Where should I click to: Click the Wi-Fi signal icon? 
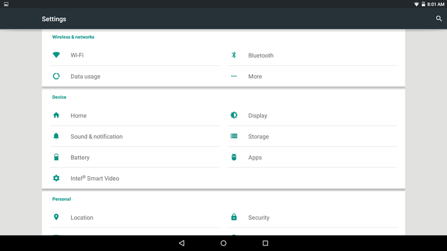(x=56, y=55)
